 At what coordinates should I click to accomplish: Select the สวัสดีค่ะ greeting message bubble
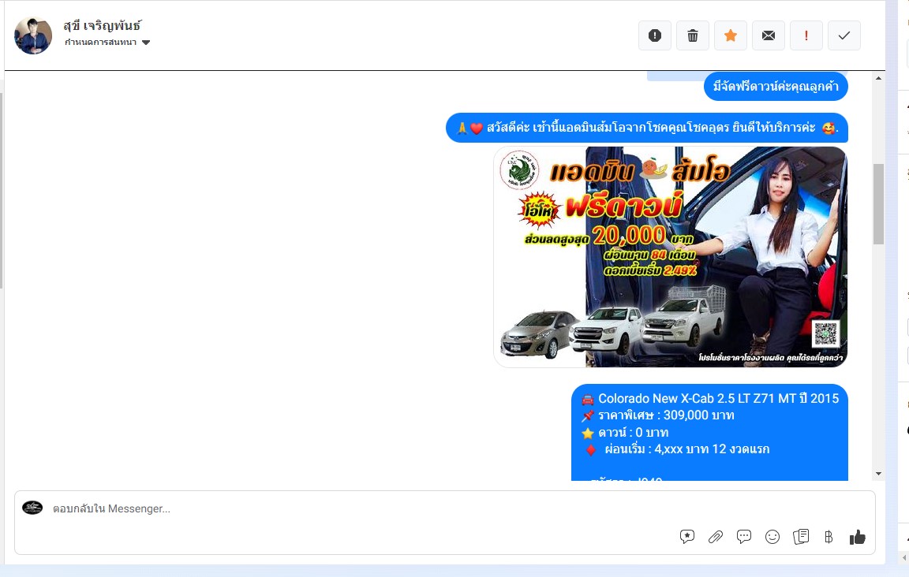click(x=647, y=128)
